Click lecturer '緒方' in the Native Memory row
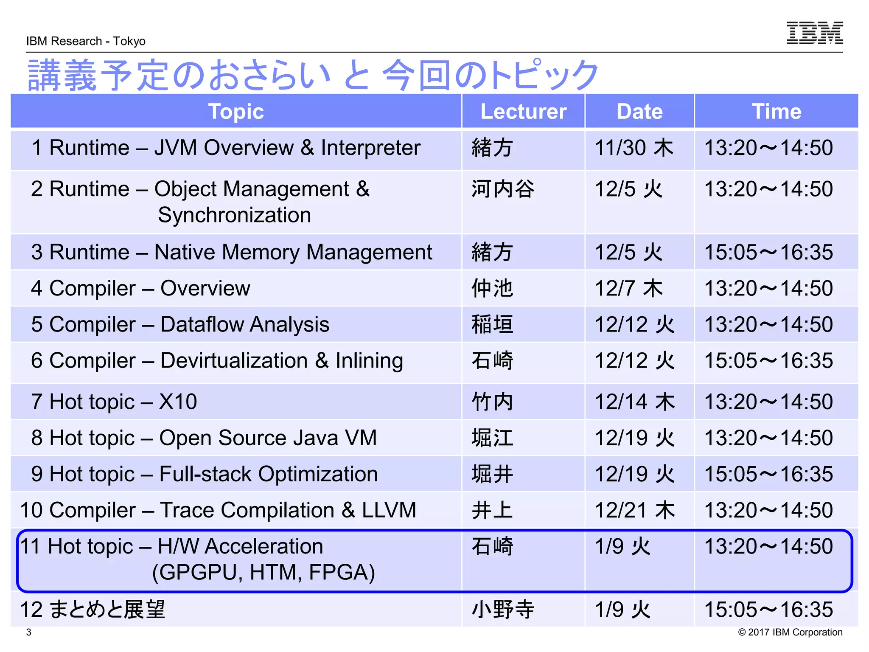The image size is (869, 652). pos(492,252)
